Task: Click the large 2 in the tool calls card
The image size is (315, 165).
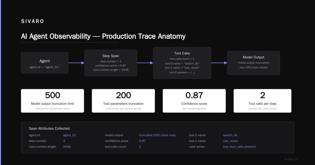Action: click(262, 95)
